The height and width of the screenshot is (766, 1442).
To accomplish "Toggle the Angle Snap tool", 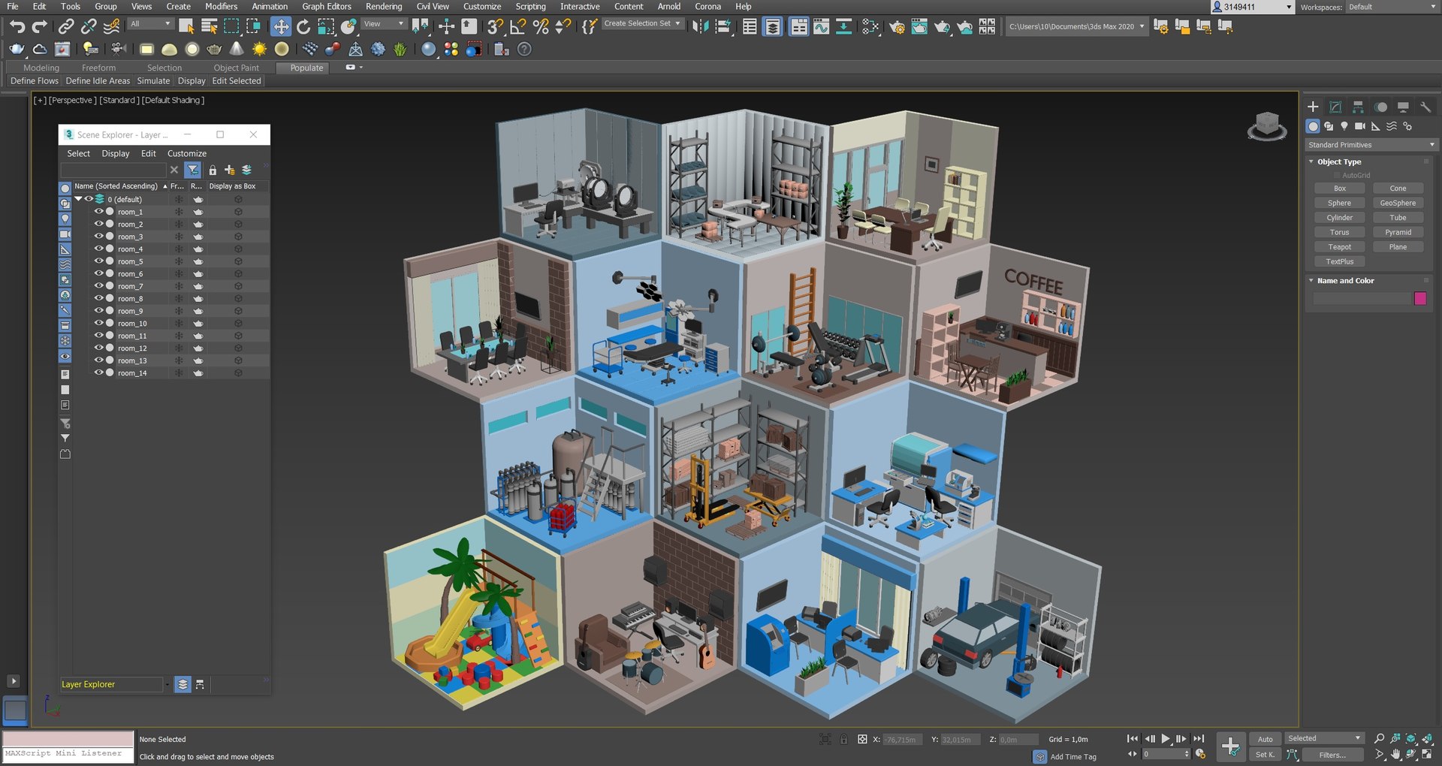I will [x=517, y=27].
